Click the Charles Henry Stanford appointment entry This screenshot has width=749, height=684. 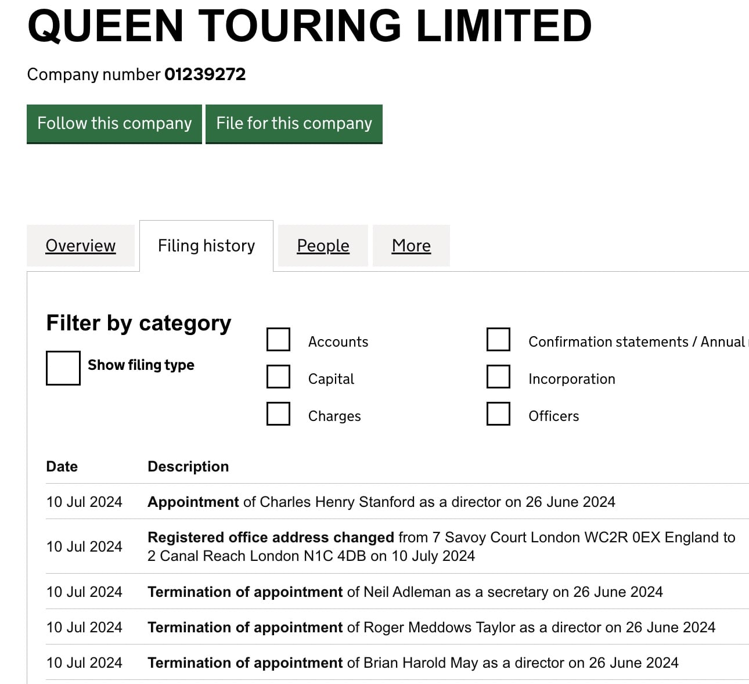(381, 502)
